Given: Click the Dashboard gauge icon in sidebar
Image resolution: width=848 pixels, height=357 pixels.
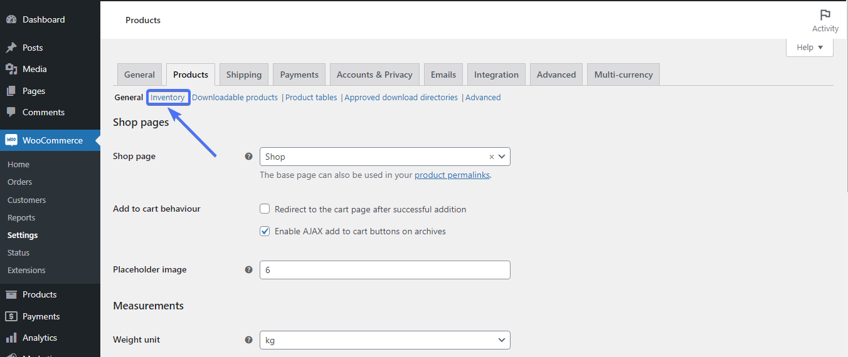Looking at the screenshot, I should pos(11,19).
